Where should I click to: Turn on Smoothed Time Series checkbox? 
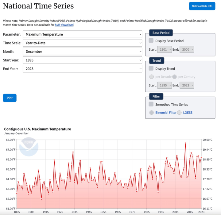tap(151, 104)
